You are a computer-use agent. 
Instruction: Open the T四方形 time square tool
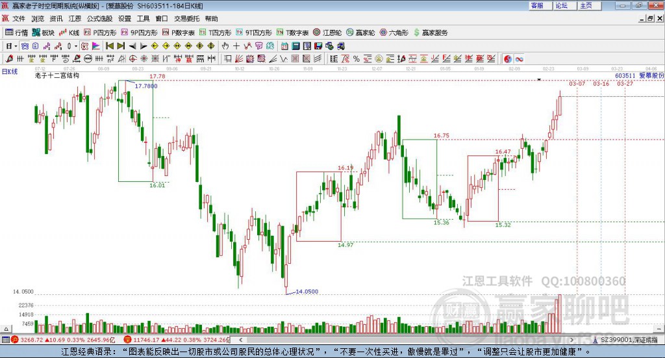pos(215,32)
